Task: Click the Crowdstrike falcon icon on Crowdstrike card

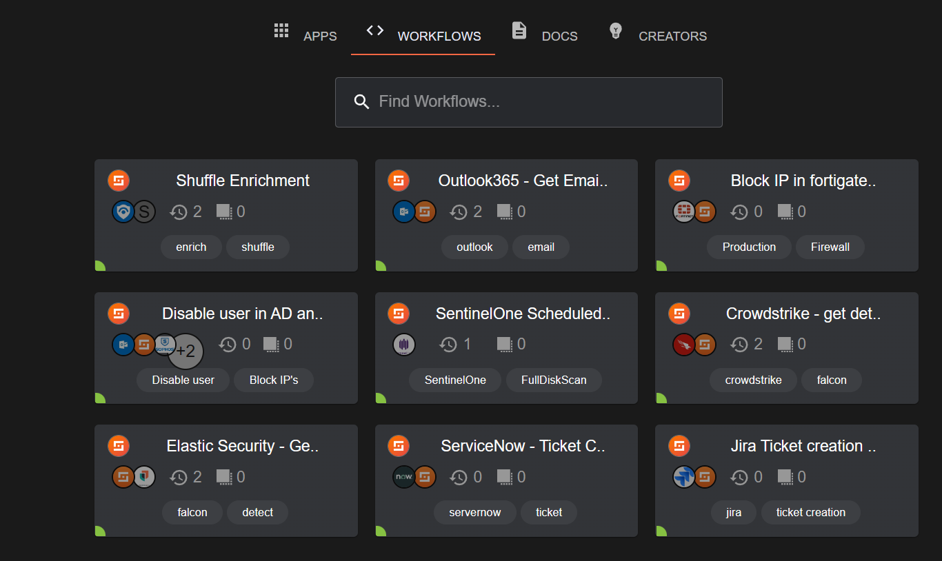Action: (x=683, y=344)
